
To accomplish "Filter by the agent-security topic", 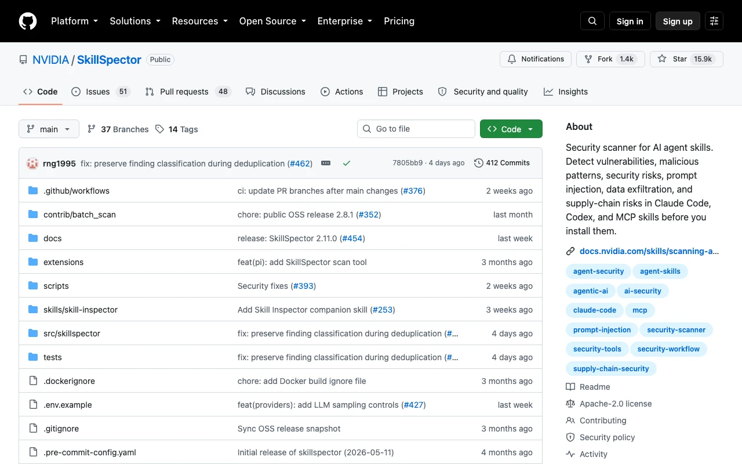I will (x=598, y=271).
